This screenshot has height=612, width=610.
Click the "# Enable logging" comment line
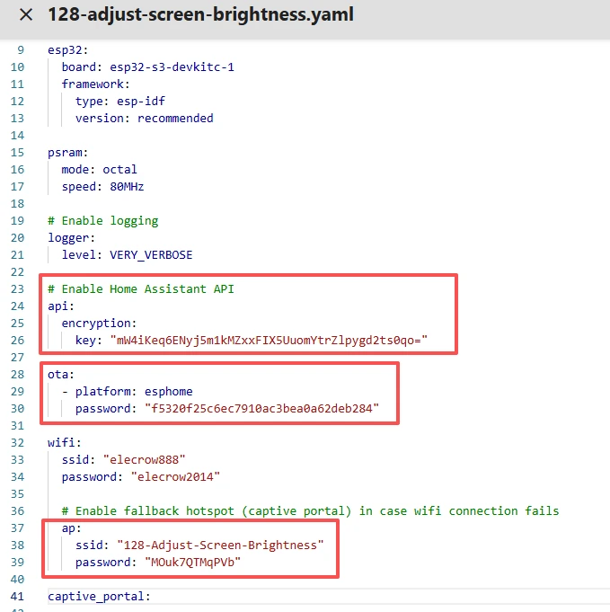(x=102, y=220)
